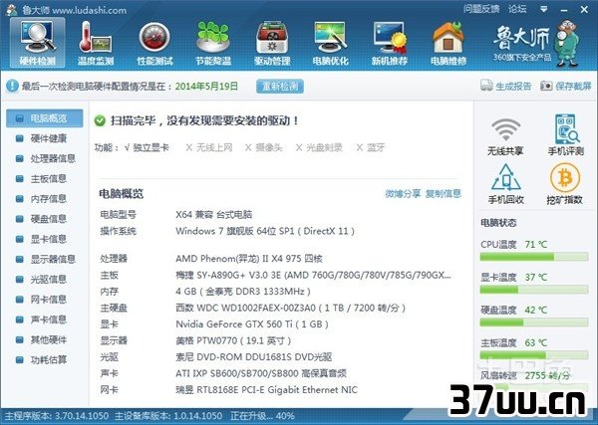Click 梅捷 SY-A890G+ motherboard text

coord(313,275)
